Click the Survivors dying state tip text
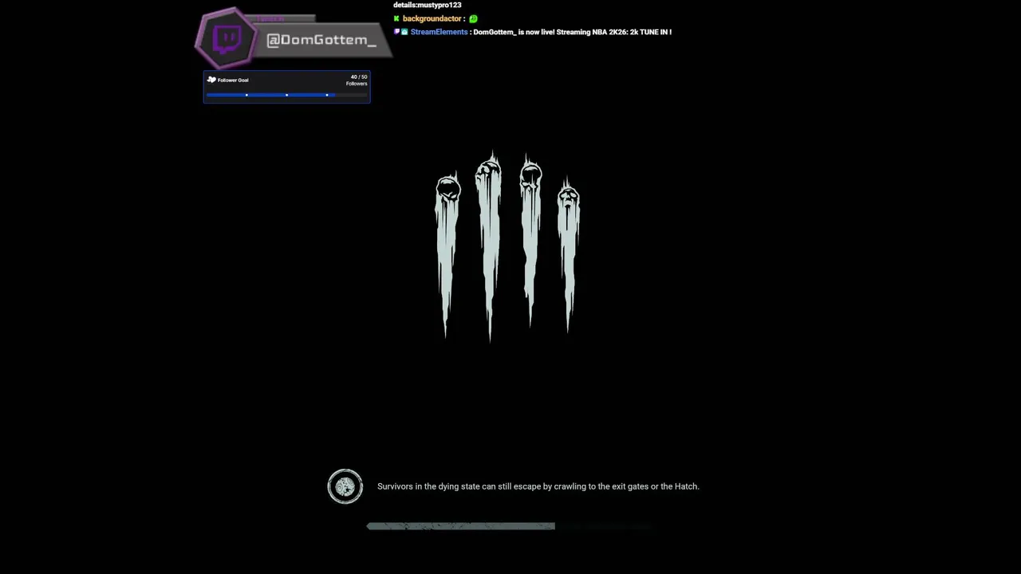Image resolution: width=1021 pixels, height=574 pixels. (538, 486)
